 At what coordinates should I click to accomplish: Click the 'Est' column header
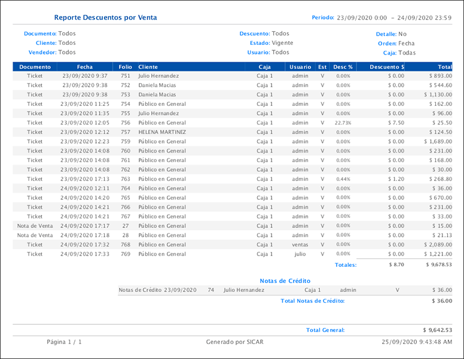[x=322, y=67]
